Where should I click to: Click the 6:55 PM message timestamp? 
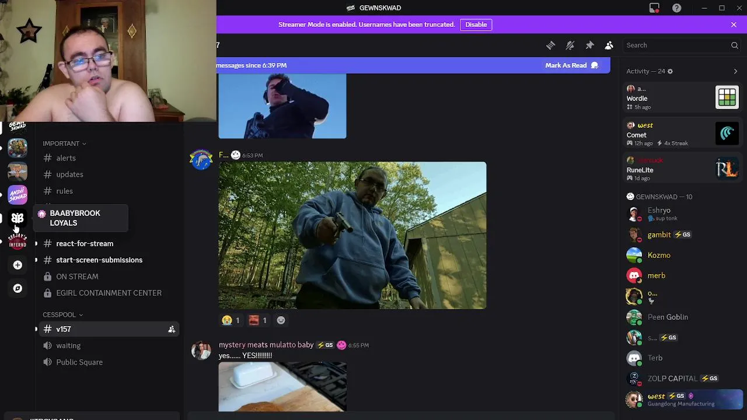pyautogui.click(x=358, y=345)
